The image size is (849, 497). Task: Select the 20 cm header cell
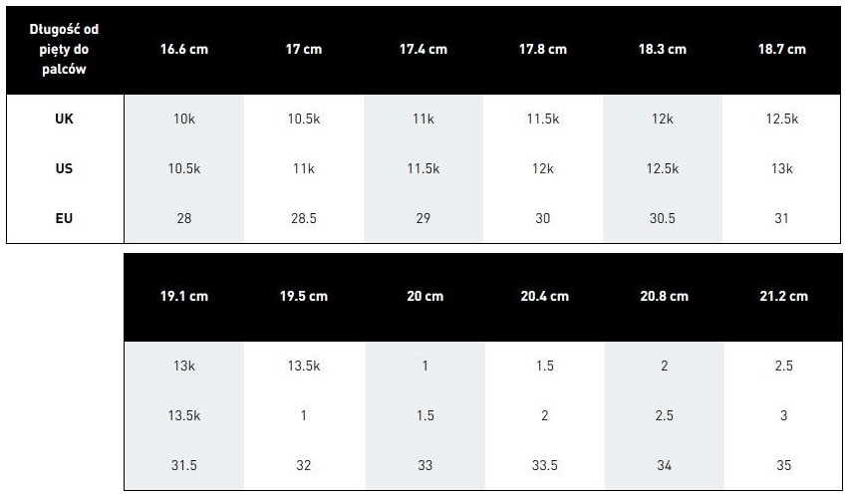tap(424, 297)
